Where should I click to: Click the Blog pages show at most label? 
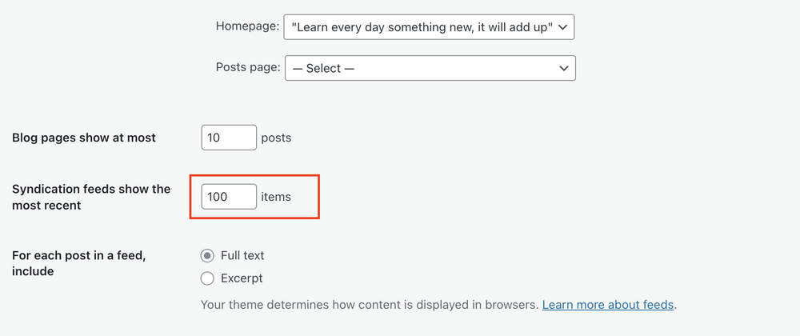[84, 138]
